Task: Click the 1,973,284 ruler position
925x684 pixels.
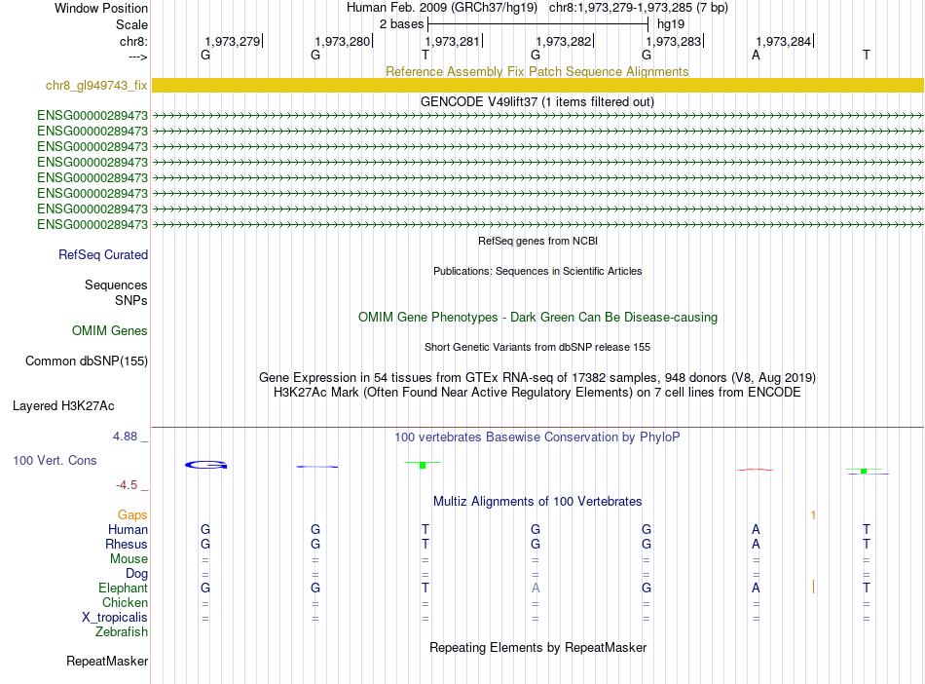Action: pos(784,41)
